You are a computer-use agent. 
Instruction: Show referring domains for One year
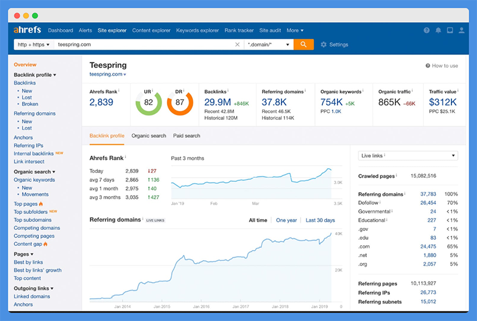point(286,220)
